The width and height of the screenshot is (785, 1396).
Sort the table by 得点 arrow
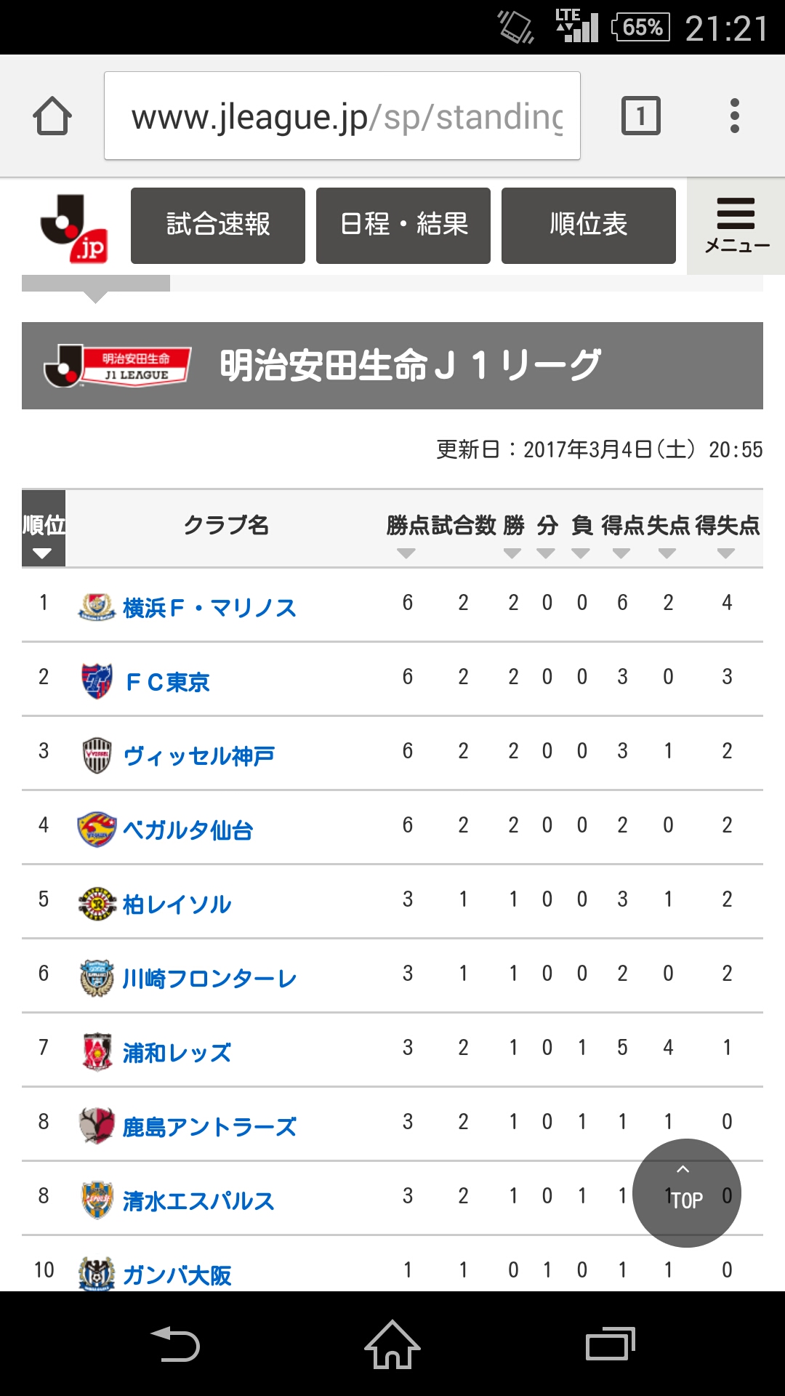pyautogui.click(x=621, y=553)
